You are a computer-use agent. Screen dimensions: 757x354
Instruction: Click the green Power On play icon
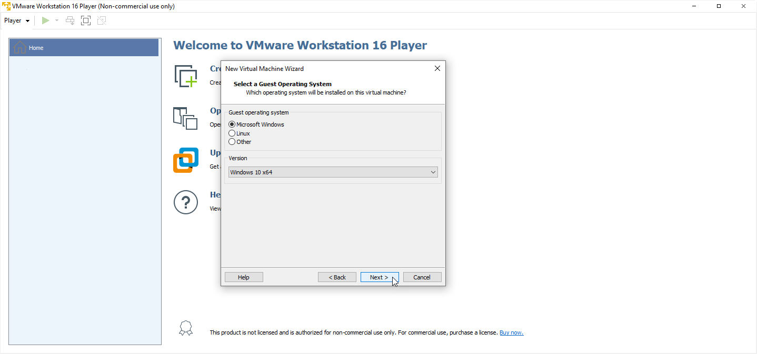point(46,20)
